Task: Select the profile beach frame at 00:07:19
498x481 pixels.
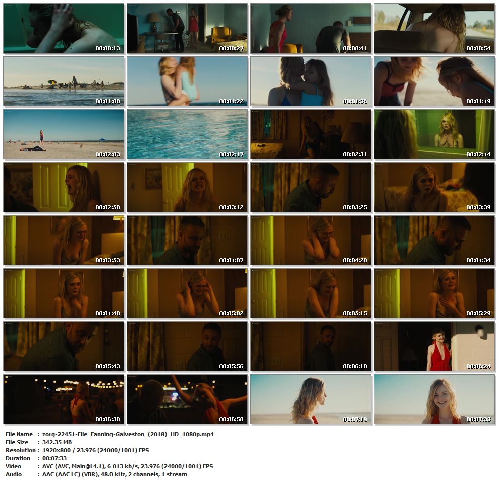Action: coord(311,399)
